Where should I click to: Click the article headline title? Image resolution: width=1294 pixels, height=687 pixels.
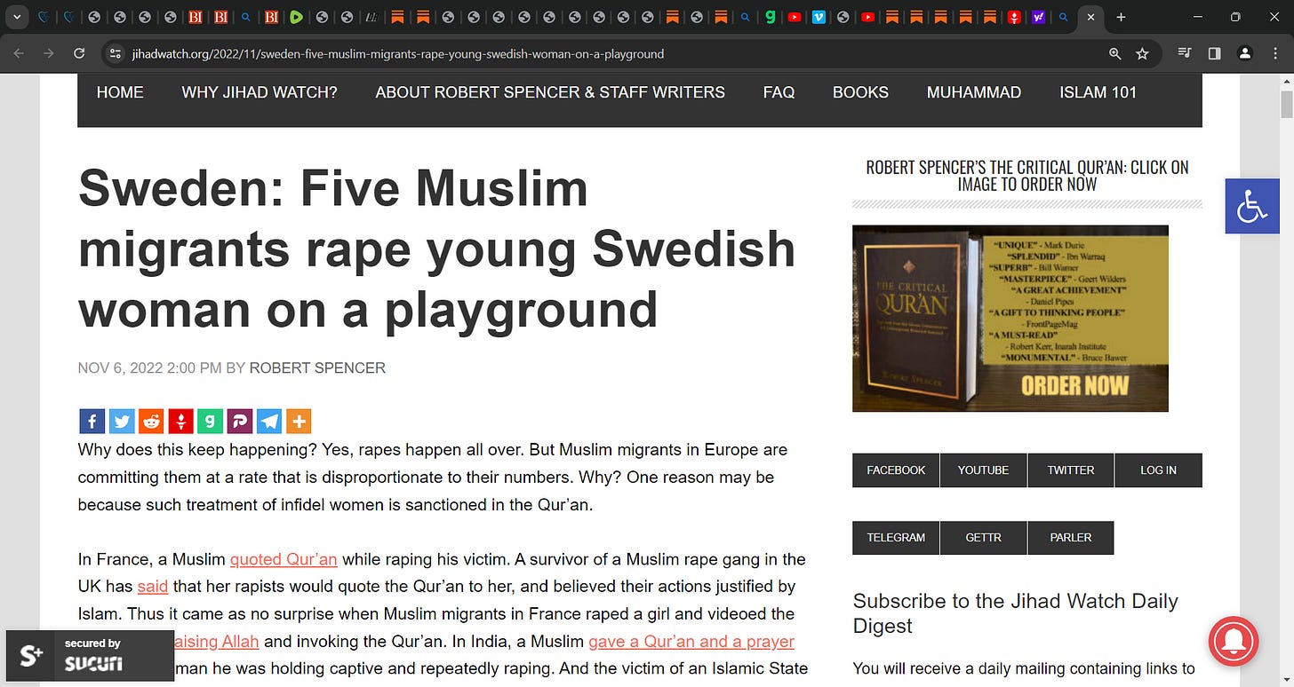click(x=436, y=249)
